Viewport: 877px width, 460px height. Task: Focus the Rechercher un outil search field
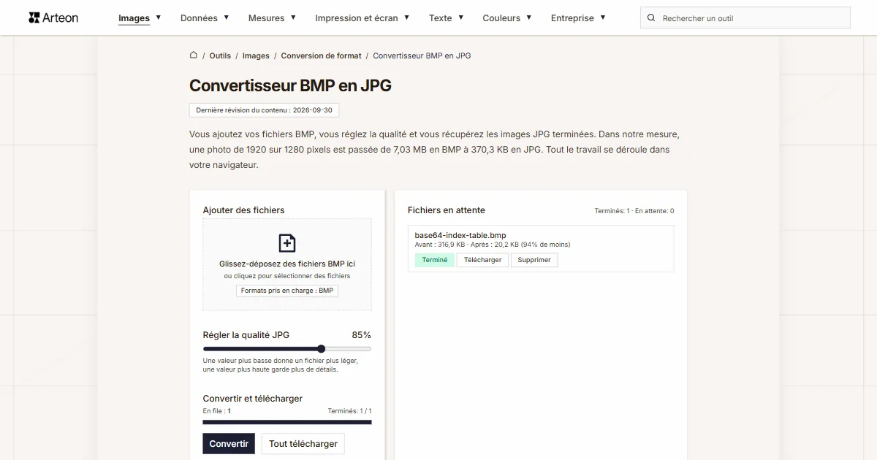tap(745, 18)
